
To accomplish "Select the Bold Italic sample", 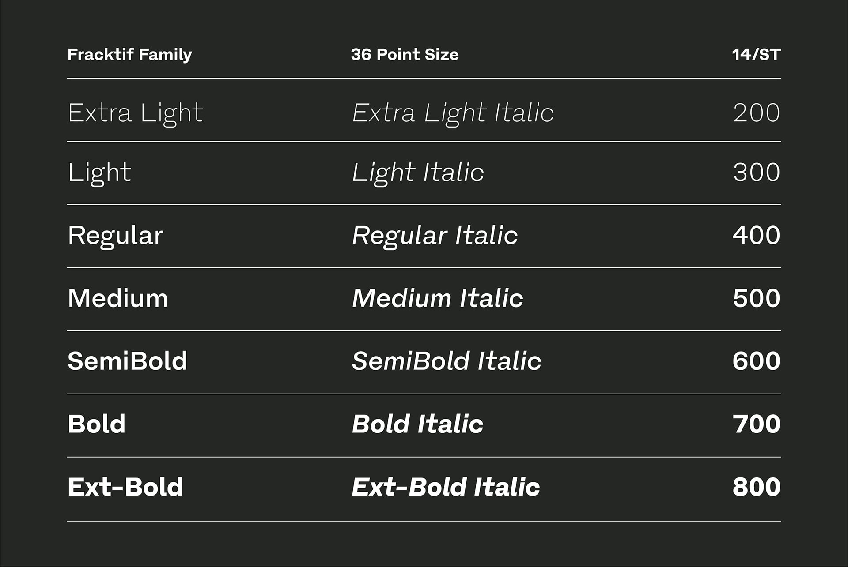I will pos(417,424).
